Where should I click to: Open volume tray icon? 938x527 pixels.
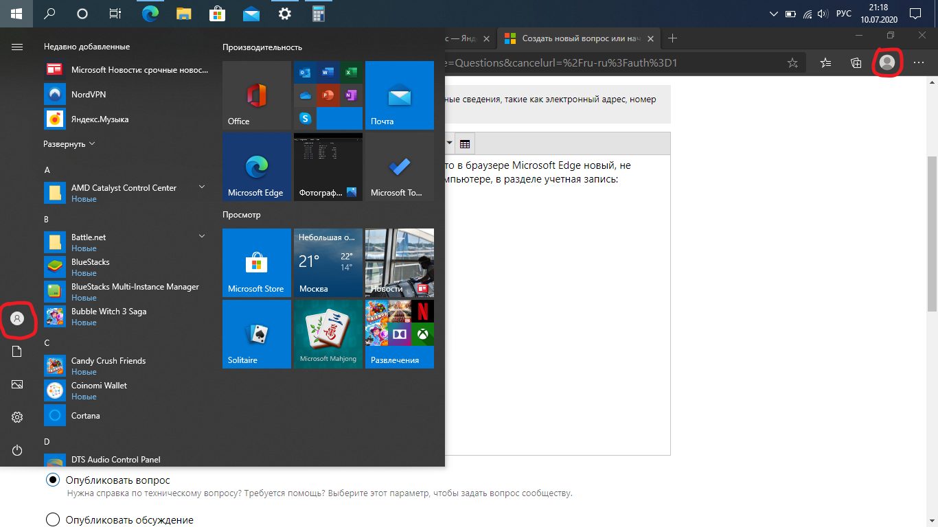823,14
